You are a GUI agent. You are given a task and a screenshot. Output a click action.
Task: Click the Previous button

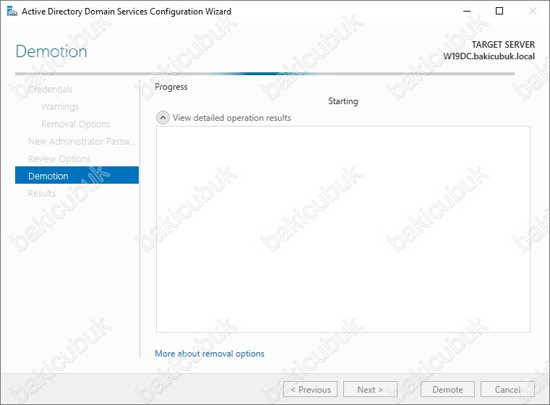click(x=311, y=389)
